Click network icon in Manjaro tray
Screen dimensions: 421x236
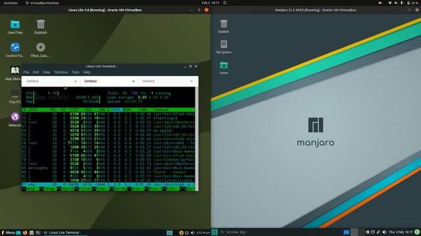click(x=373, y=232)
